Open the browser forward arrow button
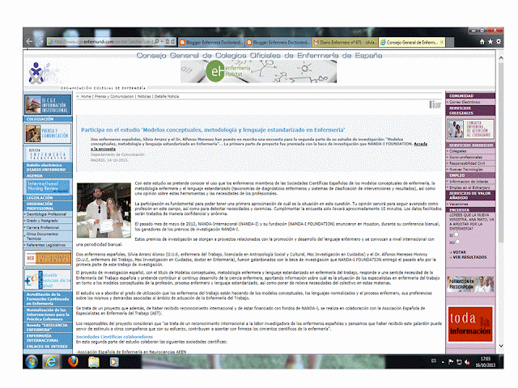The height and width of the screenshot is (388, 518). tap(40, 41)
